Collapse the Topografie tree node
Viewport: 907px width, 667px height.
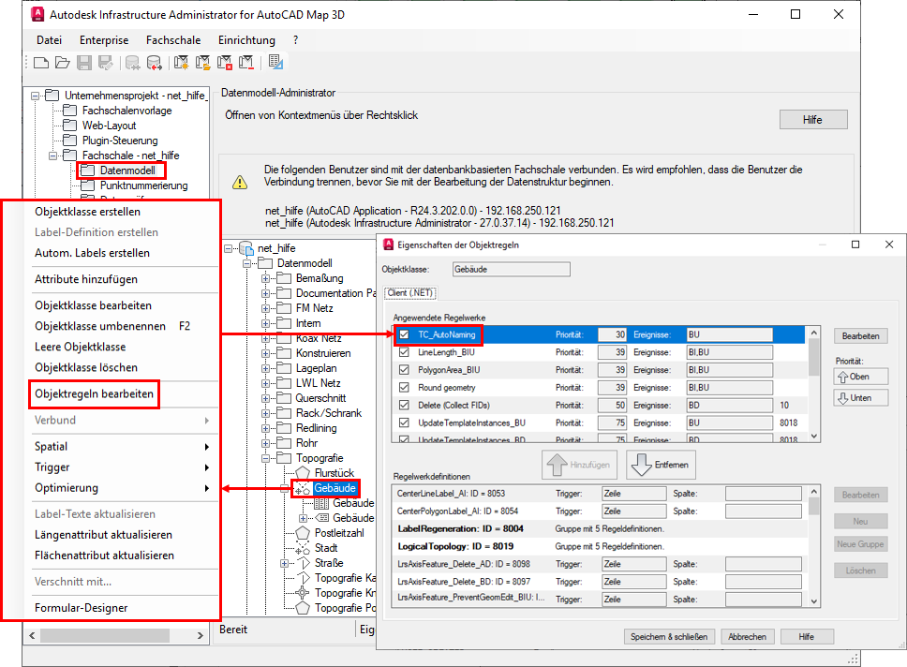point(266,458)
